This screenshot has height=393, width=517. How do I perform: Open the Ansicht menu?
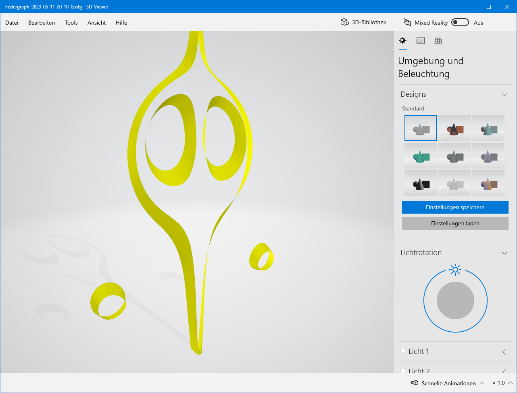point(96,23)
